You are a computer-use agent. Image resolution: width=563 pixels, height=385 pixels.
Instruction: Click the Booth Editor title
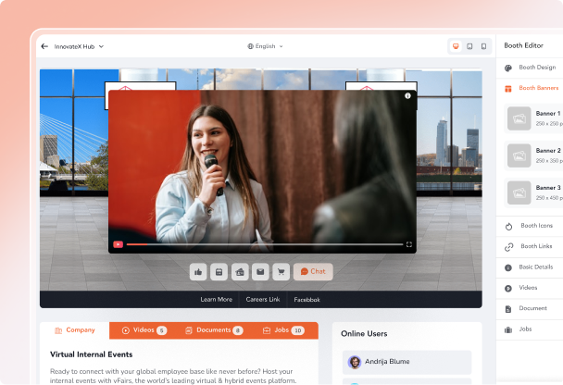(523, 45)
